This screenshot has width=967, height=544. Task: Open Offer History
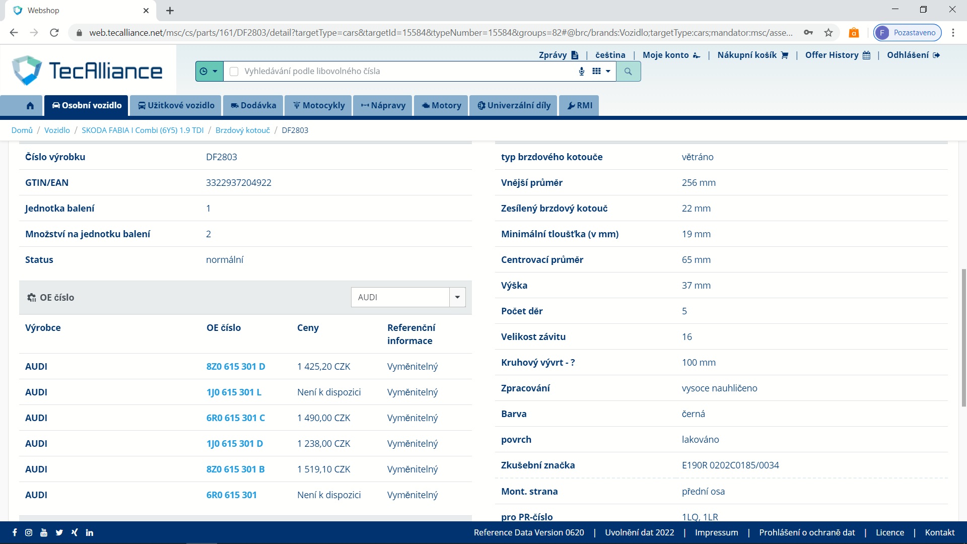click(838, 55)
